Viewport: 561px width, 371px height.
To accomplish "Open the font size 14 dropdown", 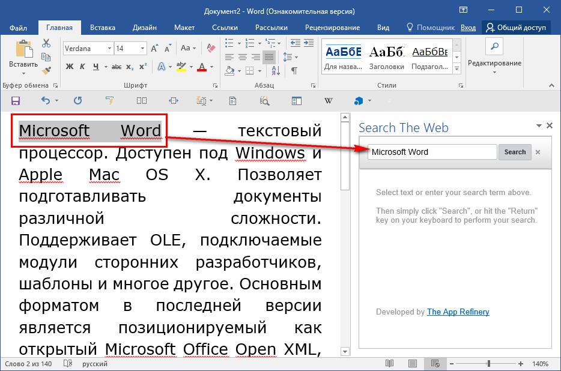I will (x=142, y=48).
